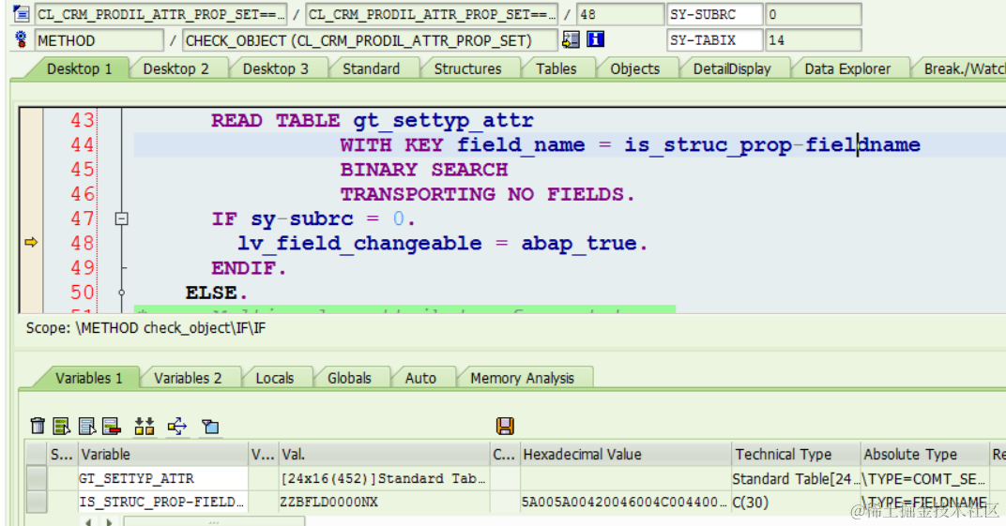Image resolution: width=1006 pixels, height=526 pixels.
Task: Click line number 44 in the editor gutter
Action: tap(83, 144)
